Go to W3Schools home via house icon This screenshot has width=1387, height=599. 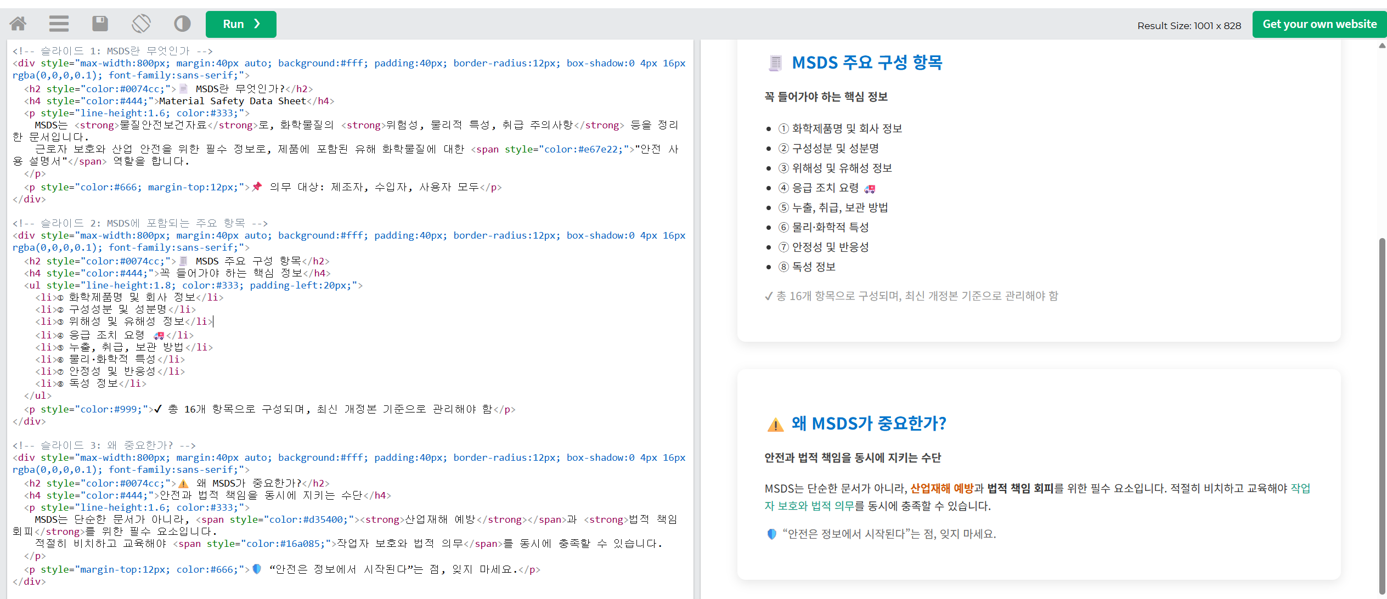(18, 24)
